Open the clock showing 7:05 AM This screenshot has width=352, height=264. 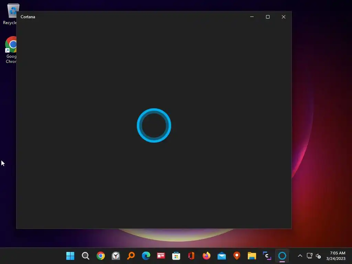click(x=336, y=256)
